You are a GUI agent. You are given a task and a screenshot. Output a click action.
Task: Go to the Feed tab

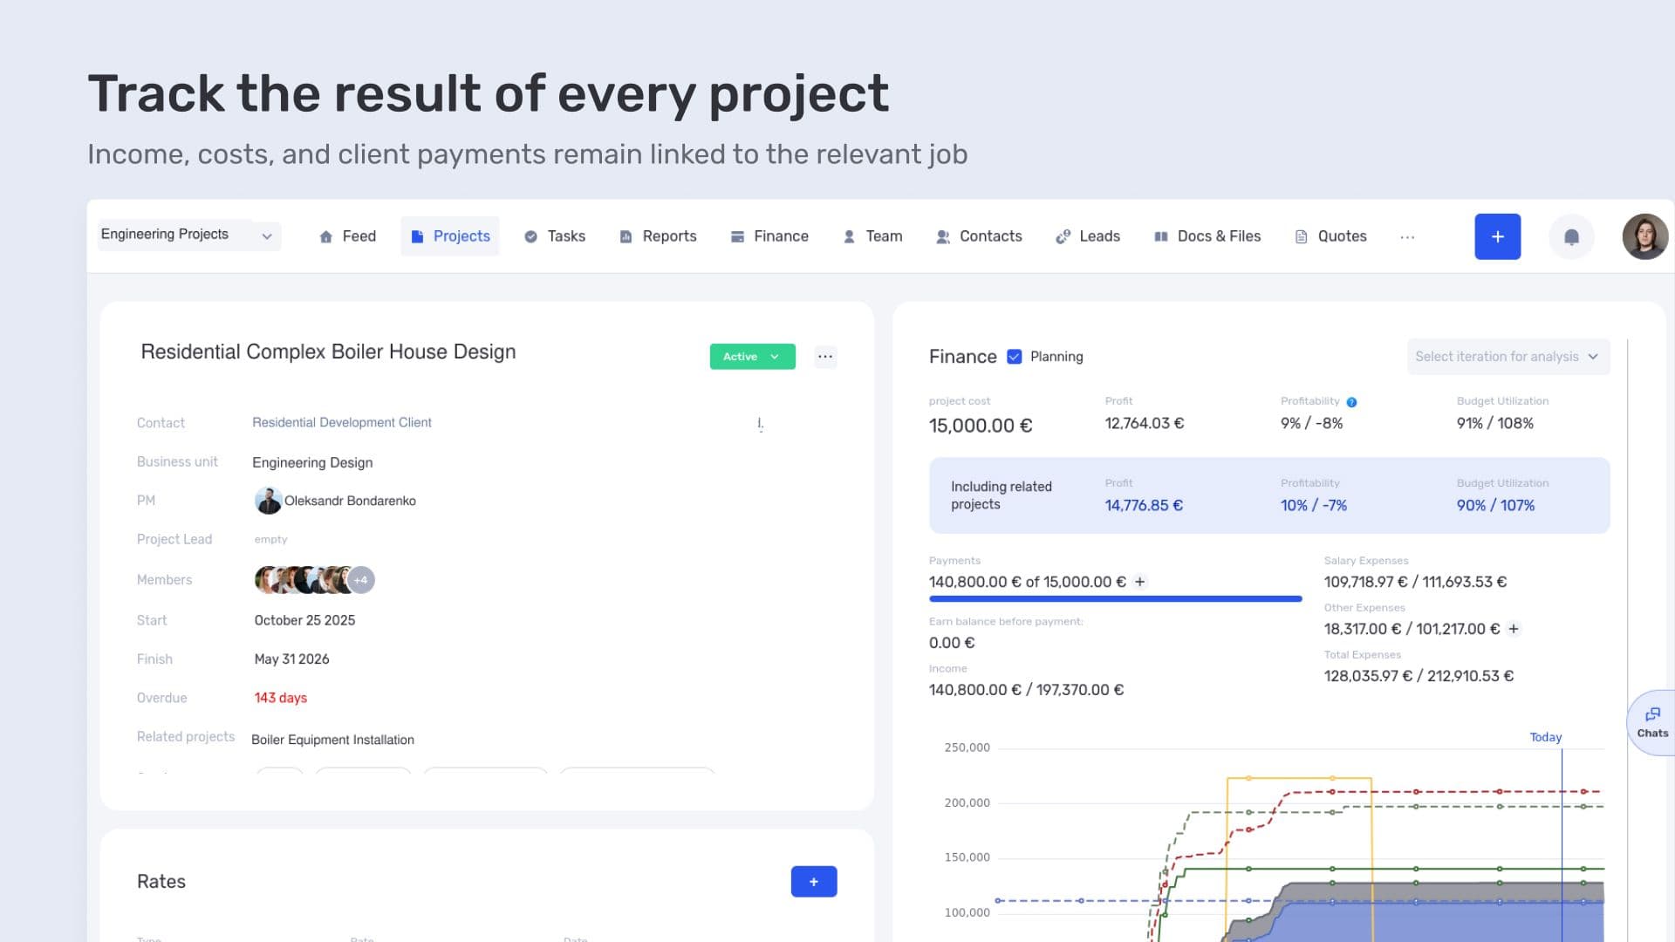[x=347, y=236]
